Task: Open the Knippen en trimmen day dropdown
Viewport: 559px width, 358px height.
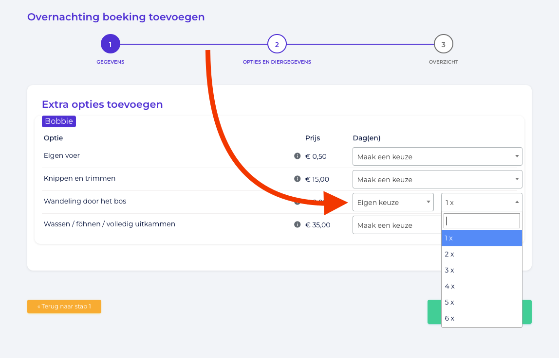Action: [437, 179]
